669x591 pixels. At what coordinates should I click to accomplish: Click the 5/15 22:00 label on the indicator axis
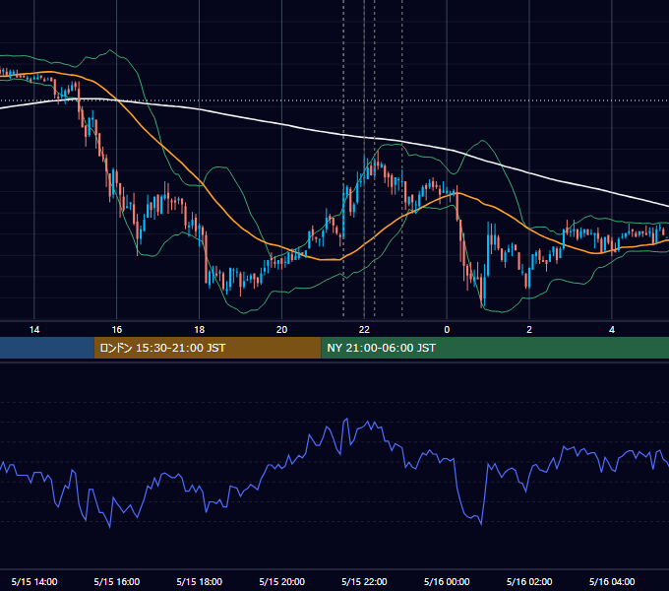tap(364, 581)
